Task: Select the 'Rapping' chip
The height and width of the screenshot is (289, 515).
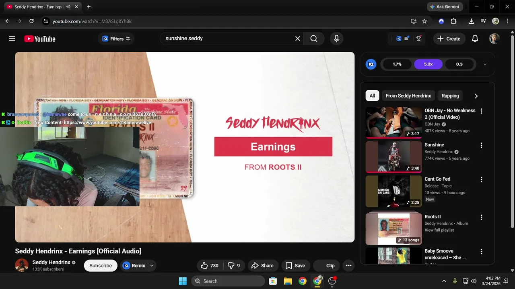Action: coord(450,96)
